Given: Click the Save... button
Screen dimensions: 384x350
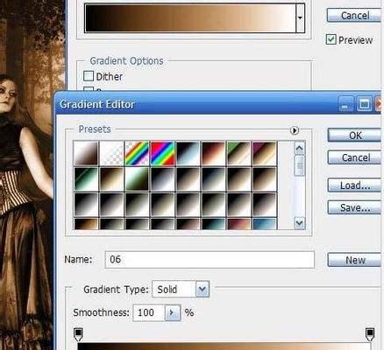Looking at the screenshot, I should 355,207.
